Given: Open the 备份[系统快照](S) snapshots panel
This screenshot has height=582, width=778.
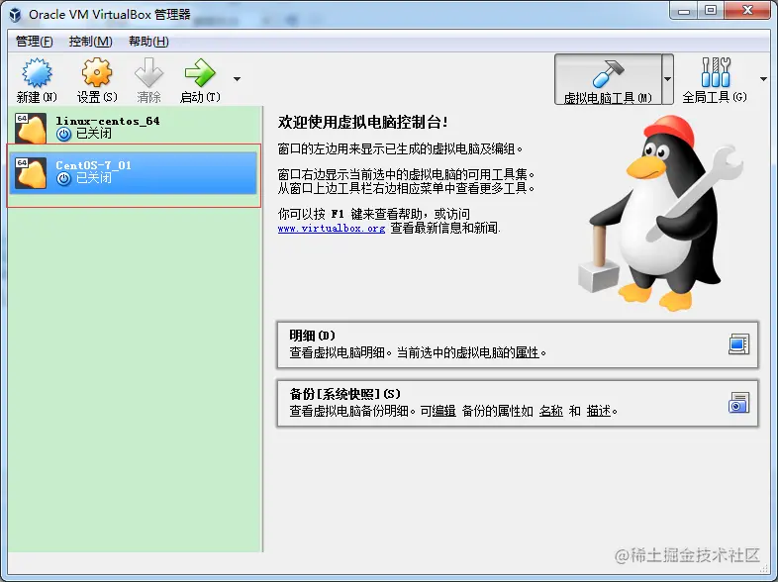Looking at the screenshot, I should [518, 403].
